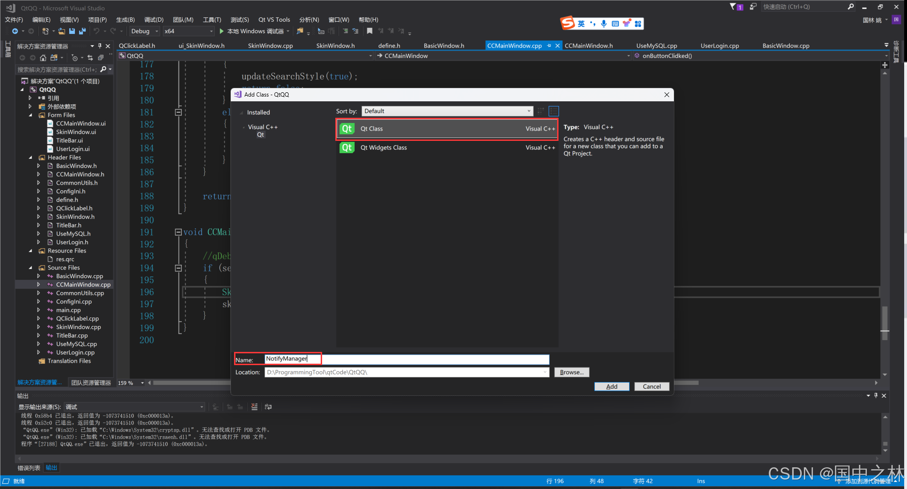The height and width of the screenshot is (489, 907).
Task: Select res.qrc in Solution Explorer
Action: point(65,259)
